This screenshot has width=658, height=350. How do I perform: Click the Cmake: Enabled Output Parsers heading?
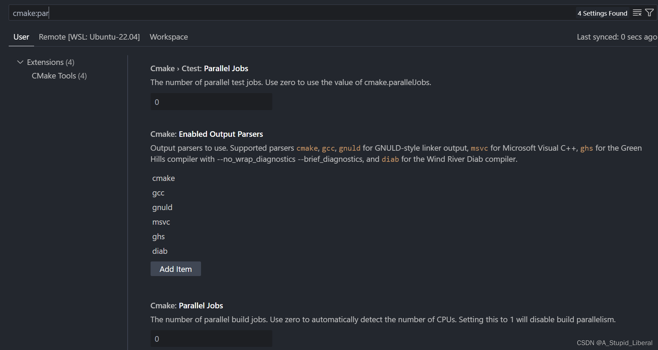click(x=207, y=134)
